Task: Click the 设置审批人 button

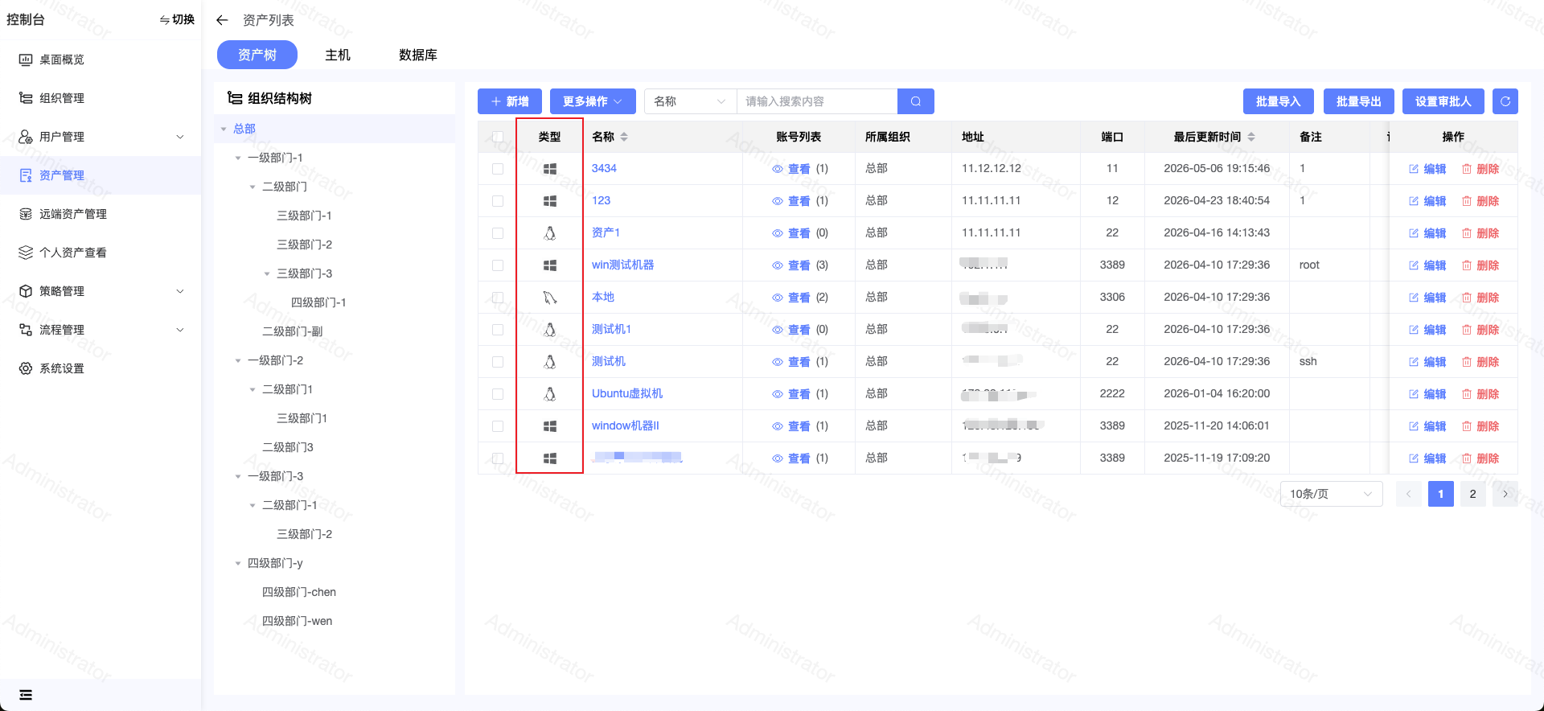Action: point(1443,101)
